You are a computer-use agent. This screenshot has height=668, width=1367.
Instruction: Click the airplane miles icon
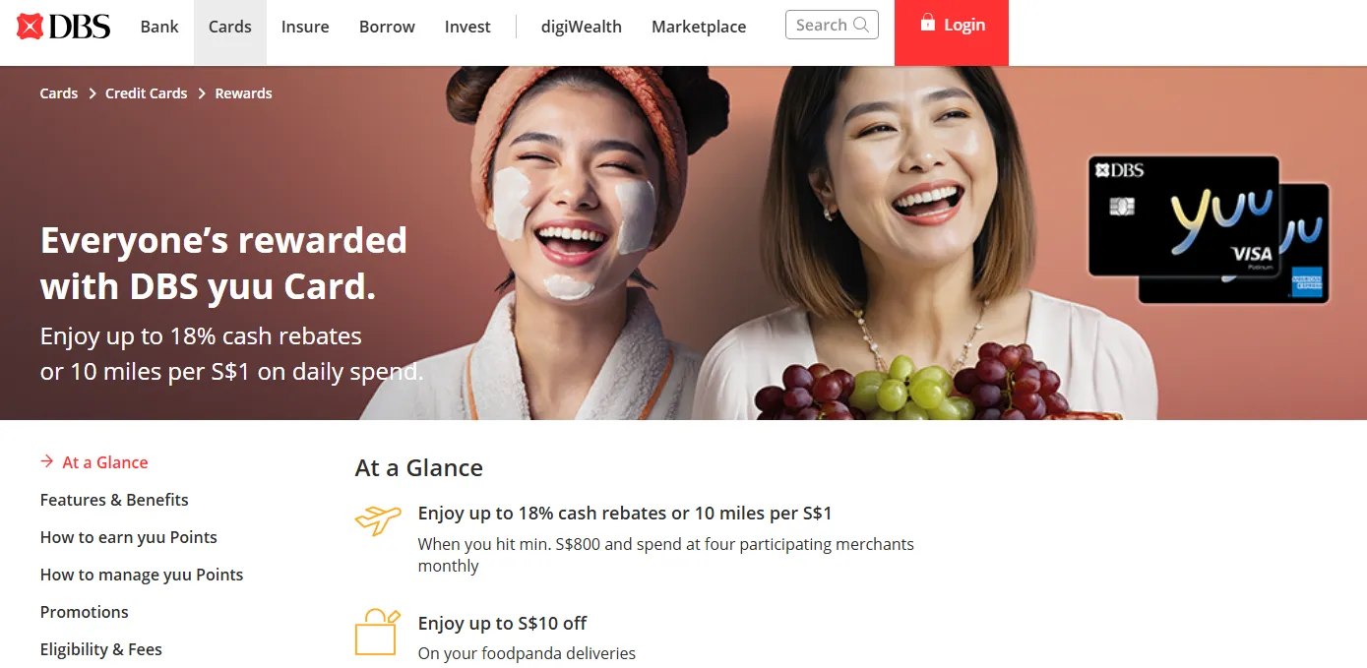[378, 519]
